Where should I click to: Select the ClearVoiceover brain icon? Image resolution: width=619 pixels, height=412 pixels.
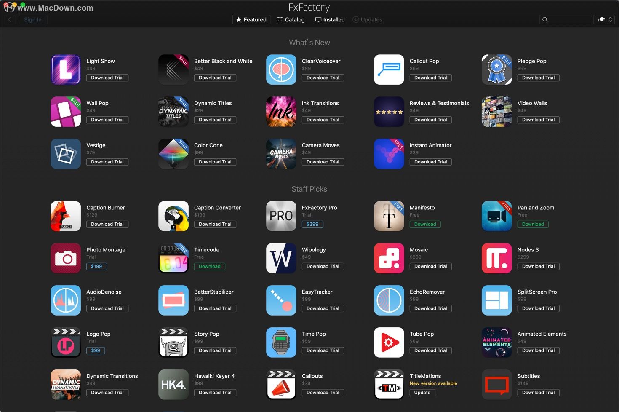coord(281,70)
